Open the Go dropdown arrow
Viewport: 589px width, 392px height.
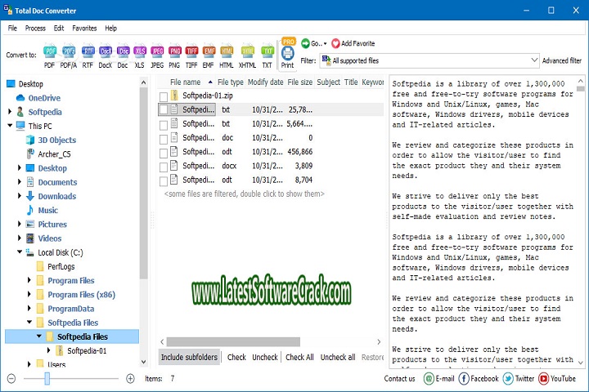(325, 43)
